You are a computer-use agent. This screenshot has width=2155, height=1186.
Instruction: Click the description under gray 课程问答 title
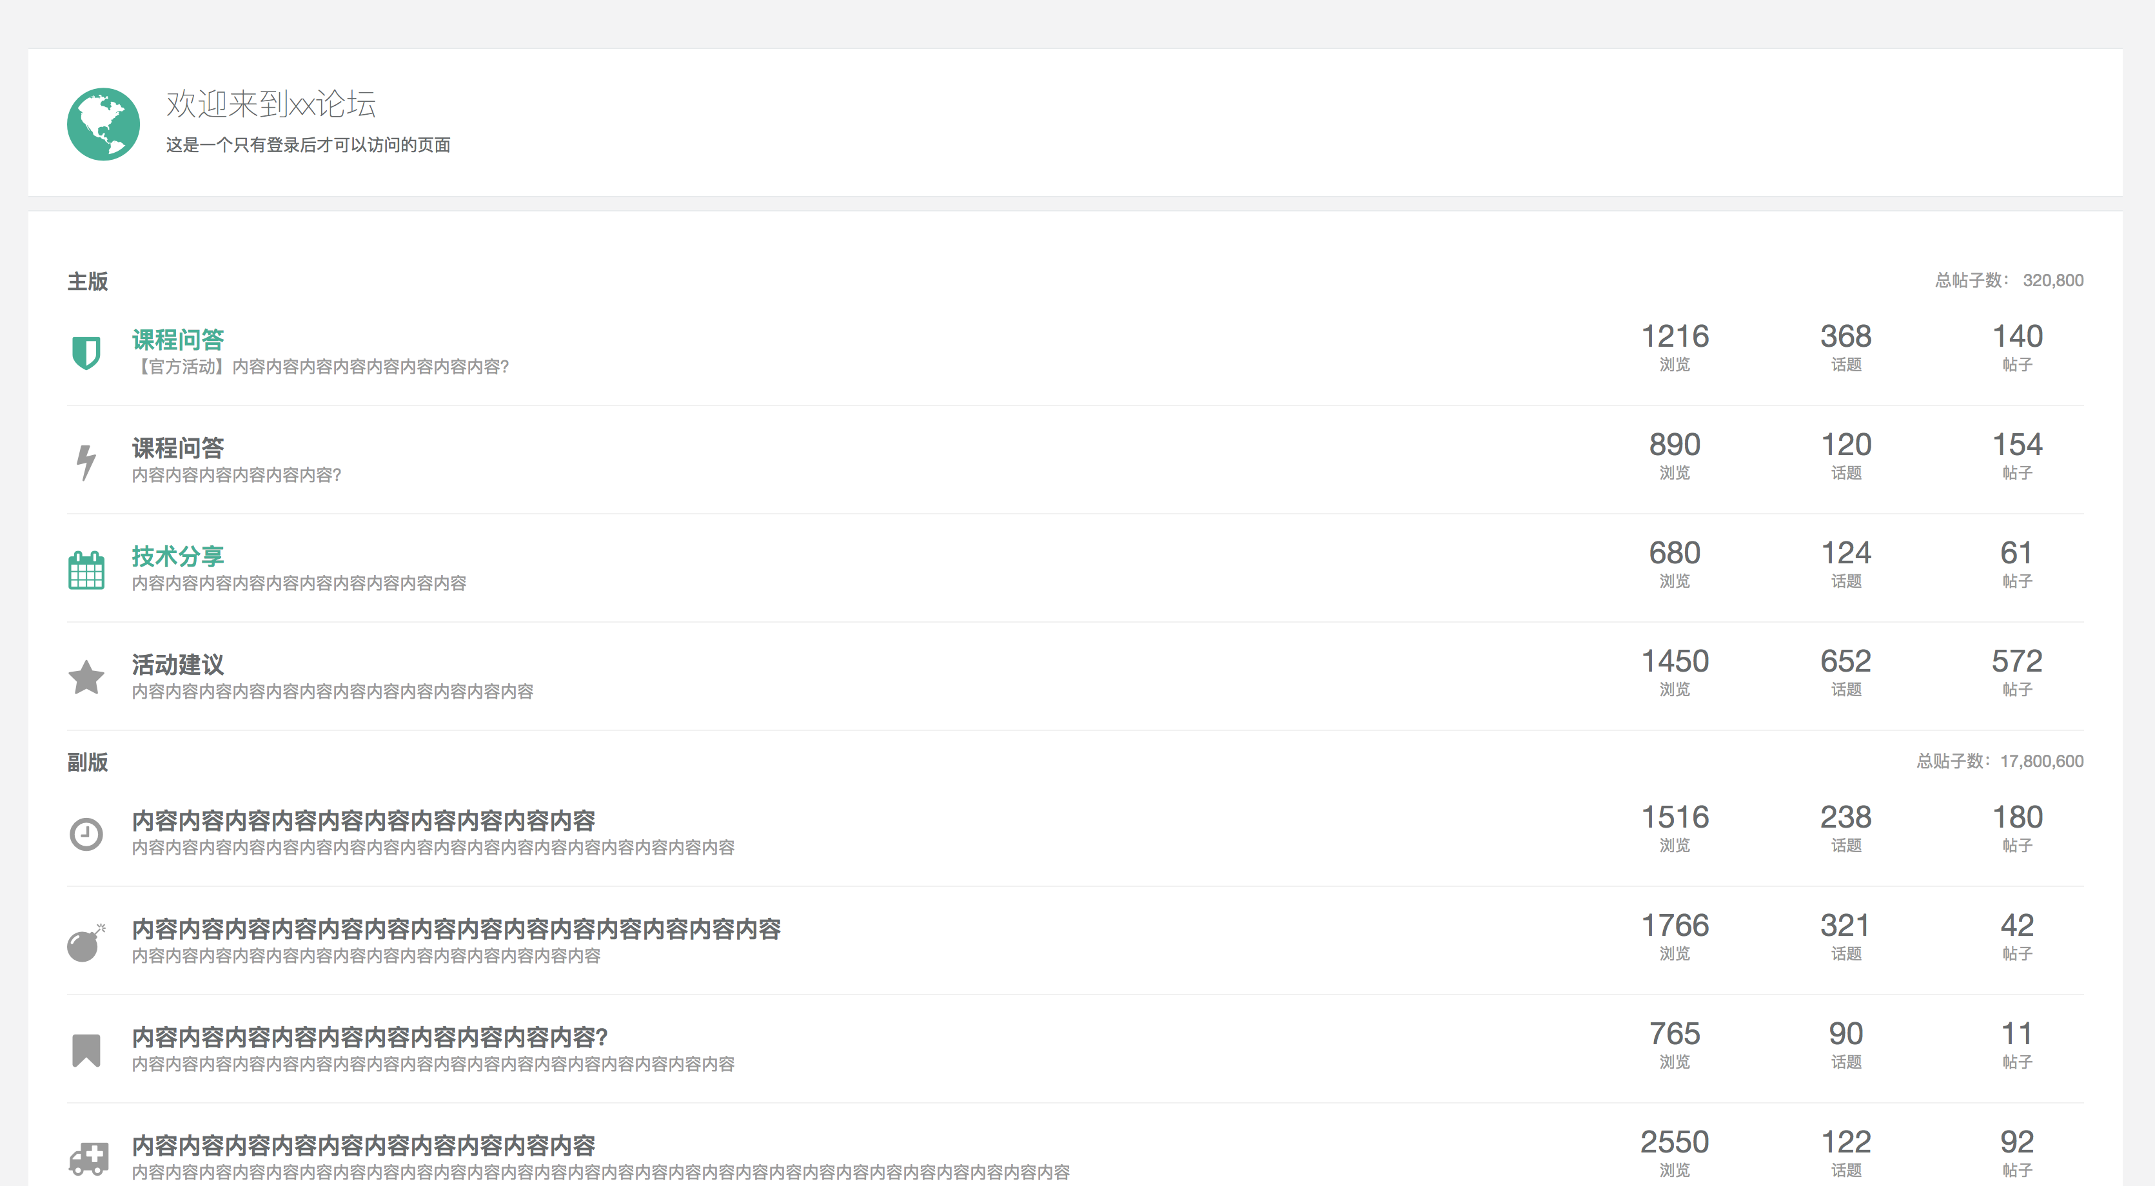point(237,475)
